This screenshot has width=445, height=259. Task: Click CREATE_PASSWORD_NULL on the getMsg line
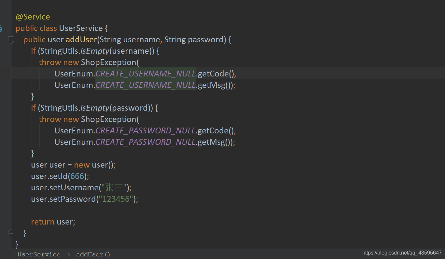(x=145, y=142)
